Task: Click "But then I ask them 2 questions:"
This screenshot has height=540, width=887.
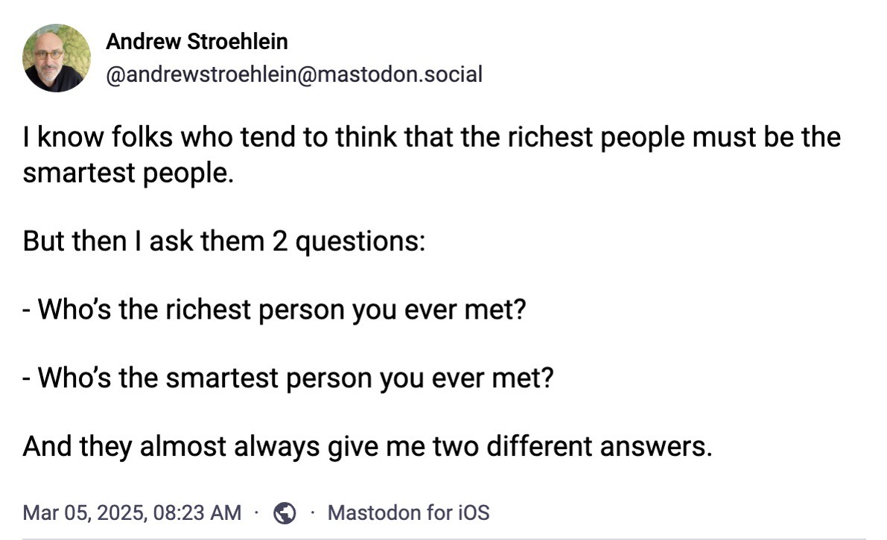Action: [223, 241]
